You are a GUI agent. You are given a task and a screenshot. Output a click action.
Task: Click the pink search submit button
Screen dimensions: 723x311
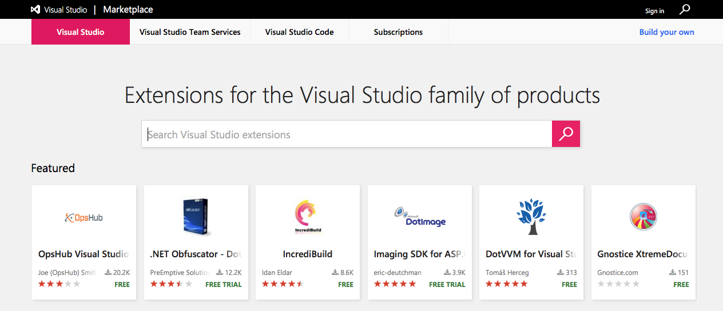pos(566,134)
